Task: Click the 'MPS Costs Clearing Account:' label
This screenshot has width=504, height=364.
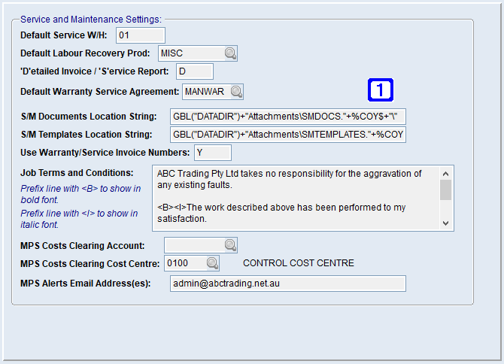Action: click(82, 246)
